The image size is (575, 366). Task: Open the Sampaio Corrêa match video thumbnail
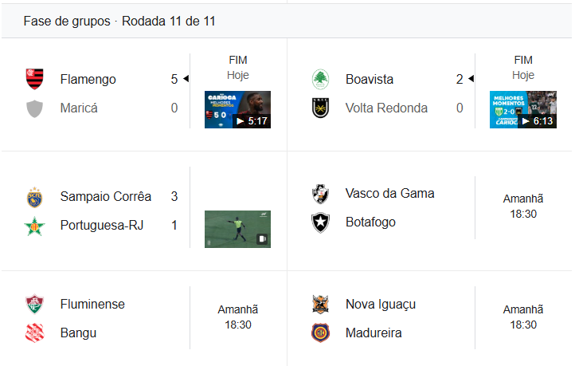point(237,229)
